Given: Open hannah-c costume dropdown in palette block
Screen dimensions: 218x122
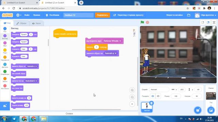Looking at the screenshot, I should pos(32,66).
